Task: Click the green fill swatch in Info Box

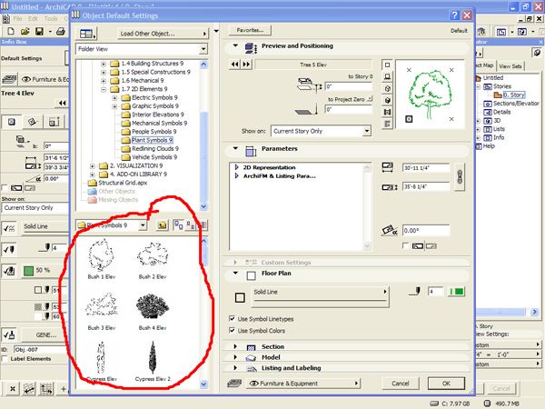Action: (28, 270)
